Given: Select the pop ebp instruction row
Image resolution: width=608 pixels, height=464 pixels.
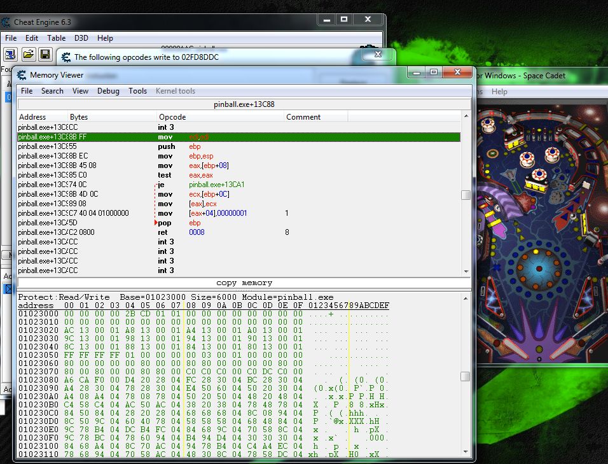Looking at the screenshot, I should [239, 223].
